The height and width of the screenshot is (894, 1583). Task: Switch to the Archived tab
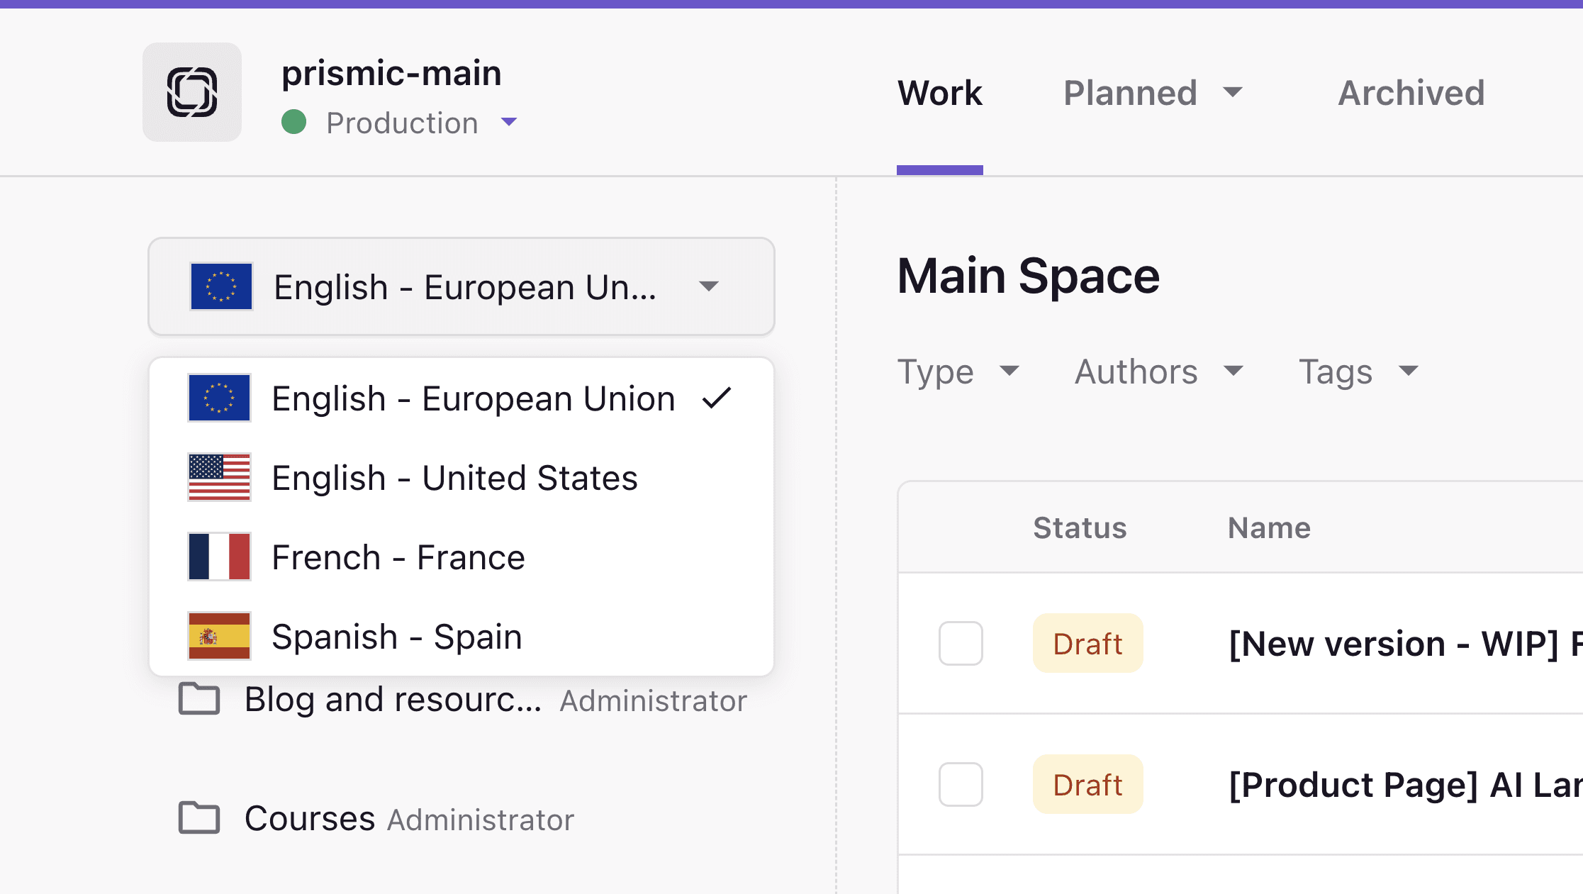pos(1411,93)
